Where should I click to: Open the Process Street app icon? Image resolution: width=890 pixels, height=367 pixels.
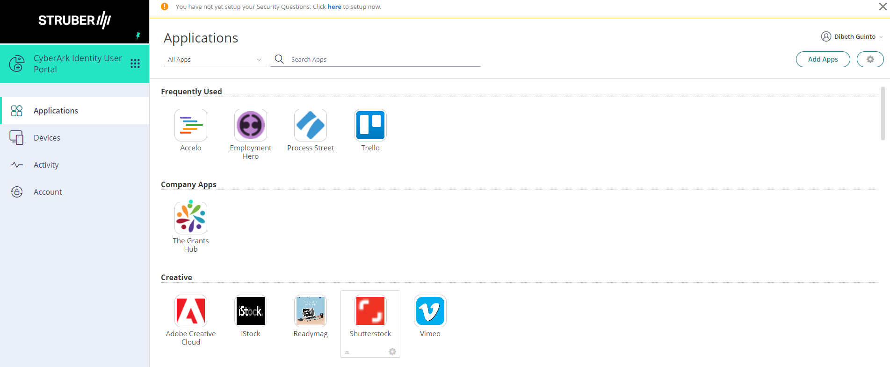pos(311,125)
